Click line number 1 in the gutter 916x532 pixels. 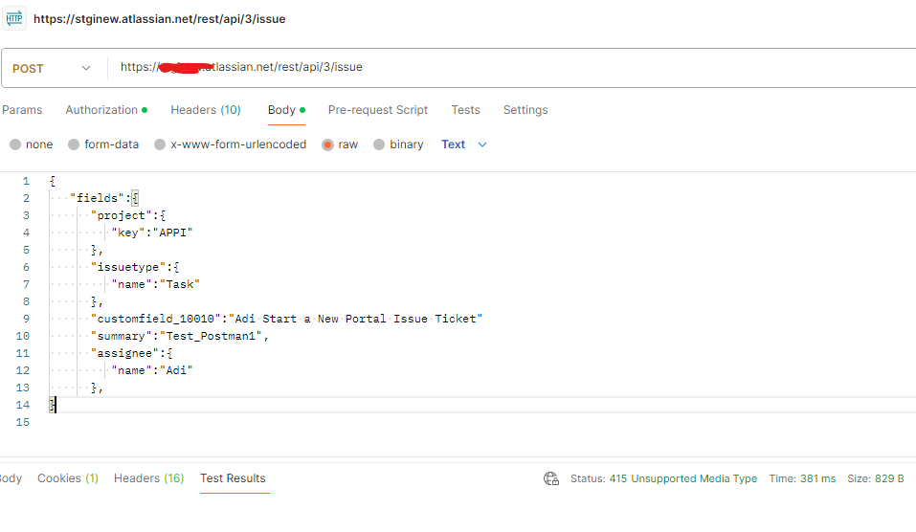click(x=26, y=181)
